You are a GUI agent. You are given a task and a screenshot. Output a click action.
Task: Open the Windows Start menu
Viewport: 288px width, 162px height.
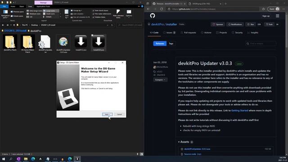pos(4,159)
